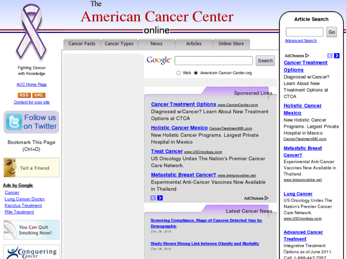Viewport: 346px width, 259px height.
Task: Open the Kanzius Treatment link
Action: (23, 205)
